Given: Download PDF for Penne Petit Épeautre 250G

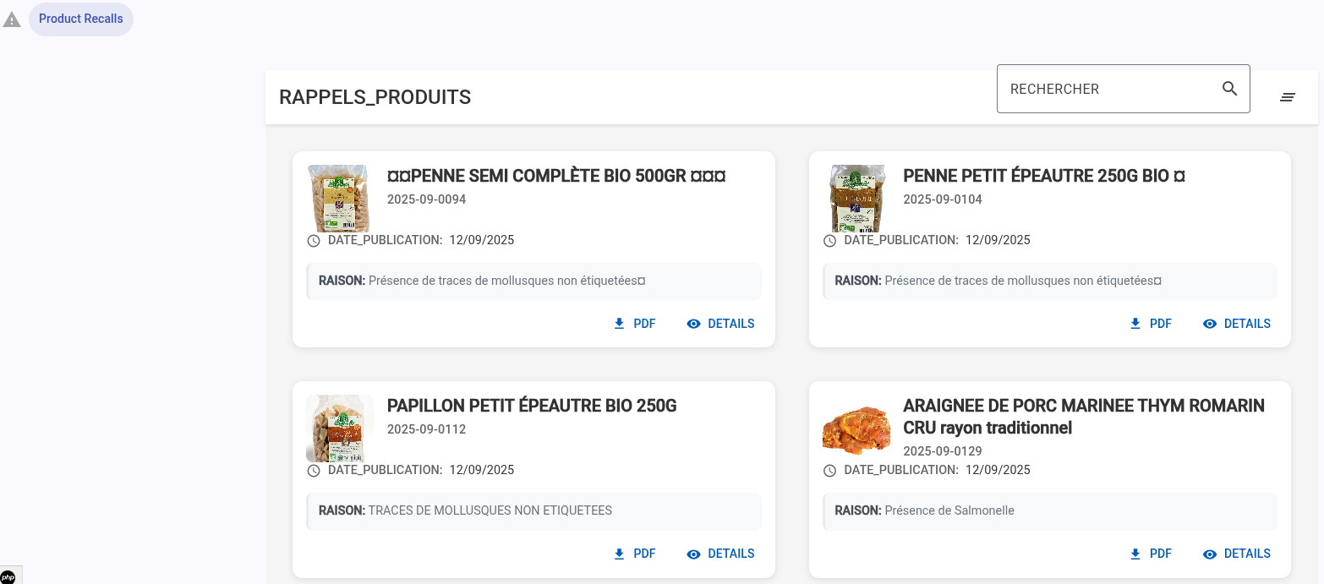Looking at the screenshot, I should 1151,324.
